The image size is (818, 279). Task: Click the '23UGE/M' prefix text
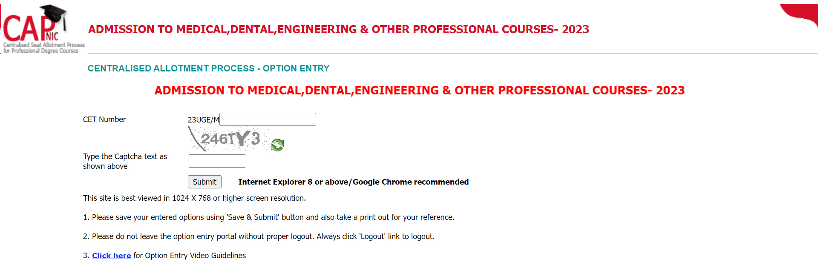point(203,120)
